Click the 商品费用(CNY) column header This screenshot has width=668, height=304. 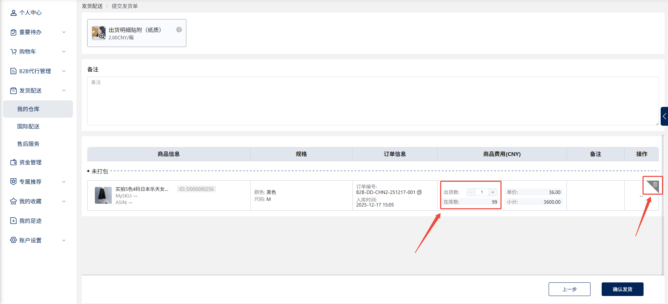coord(502,154)
